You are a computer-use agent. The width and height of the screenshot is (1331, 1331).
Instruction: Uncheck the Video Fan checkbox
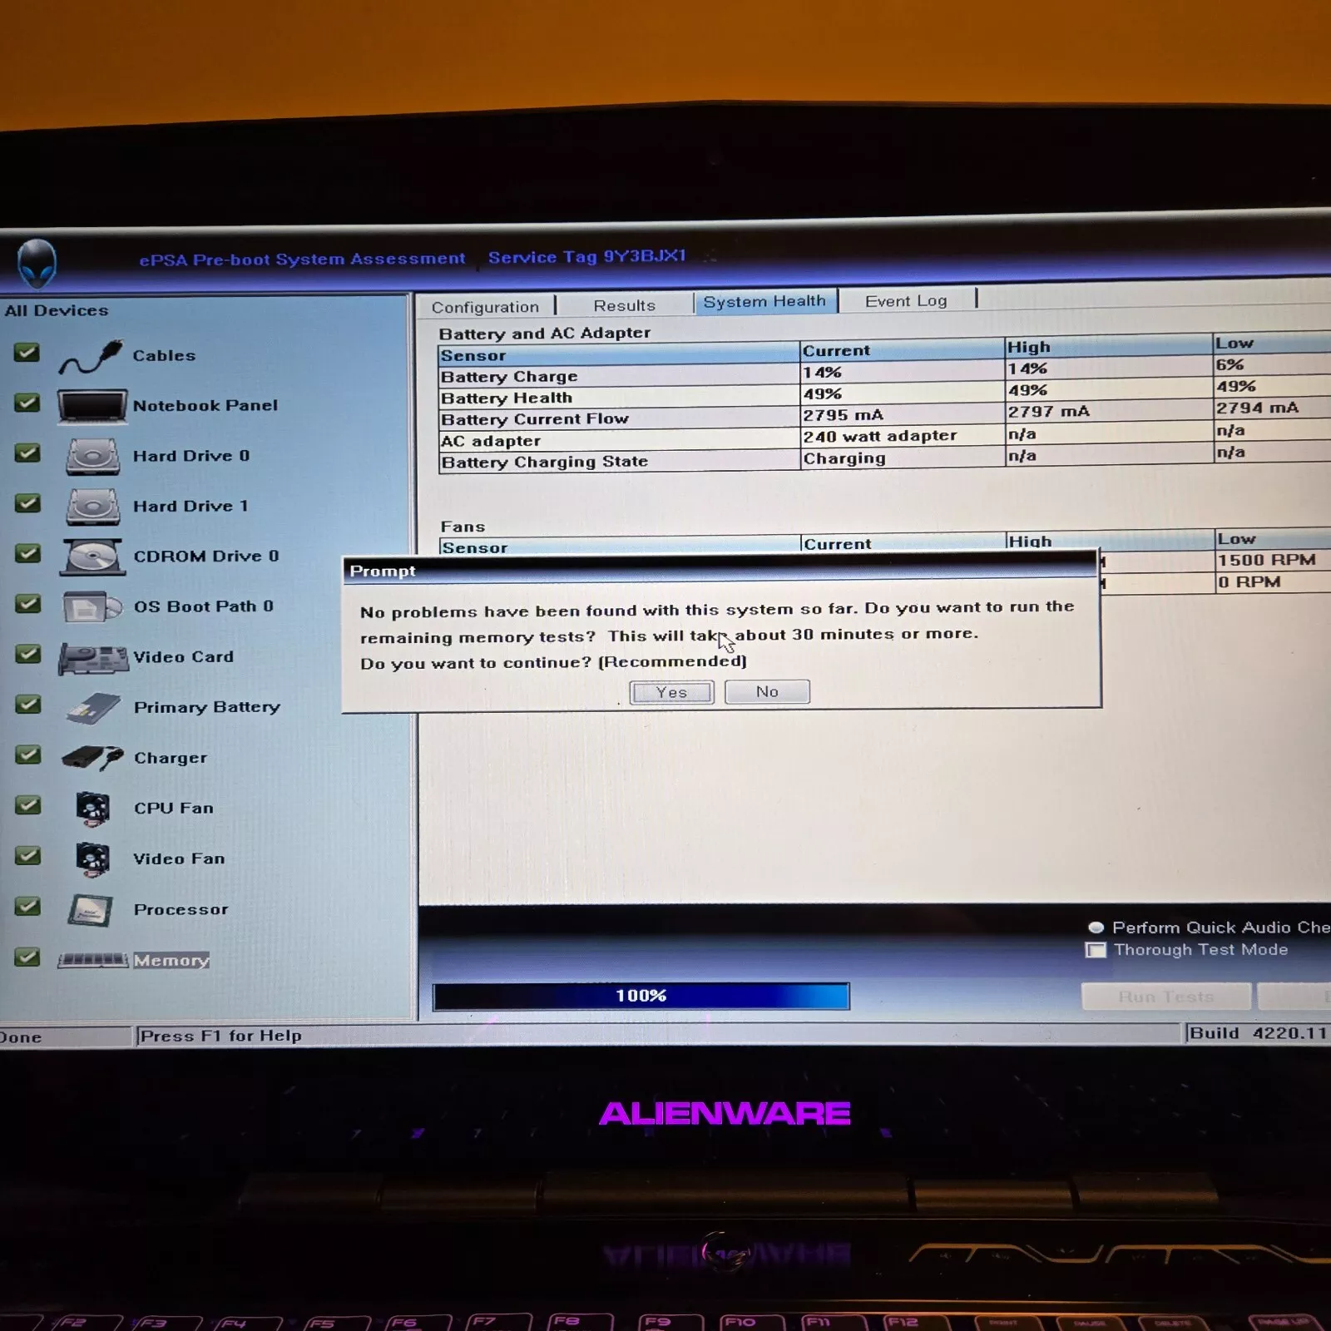point(27,856)
